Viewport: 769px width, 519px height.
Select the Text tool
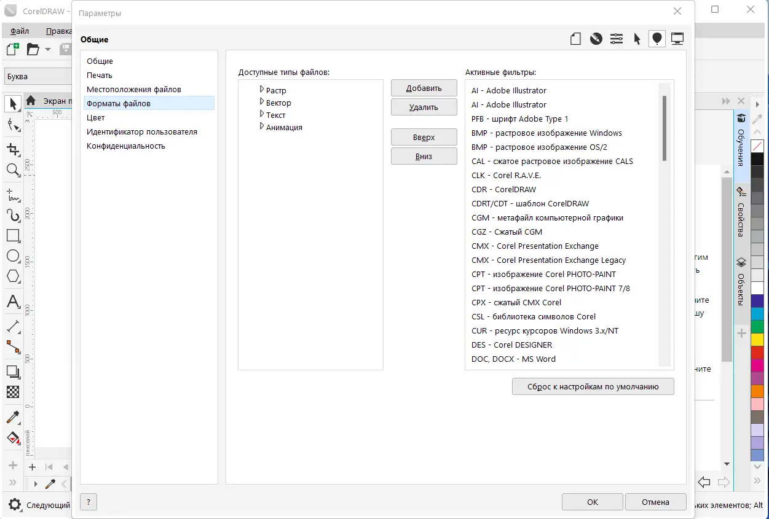click(13, 302)
